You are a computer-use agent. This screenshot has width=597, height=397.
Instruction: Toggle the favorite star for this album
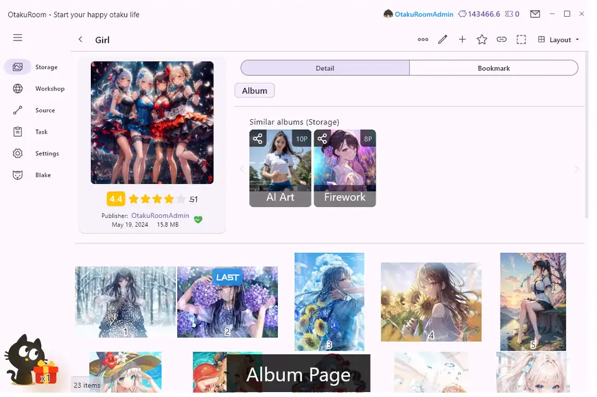(x=482, y=40)
